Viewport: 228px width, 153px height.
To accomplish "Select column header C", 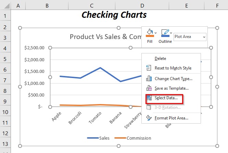I will click(91, 5).
